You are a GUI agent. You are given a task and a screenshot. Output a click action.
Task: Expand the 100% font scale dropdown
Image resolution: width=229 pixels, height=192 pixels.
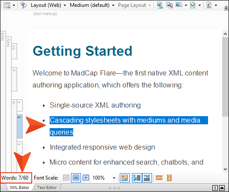click(114, 178)
